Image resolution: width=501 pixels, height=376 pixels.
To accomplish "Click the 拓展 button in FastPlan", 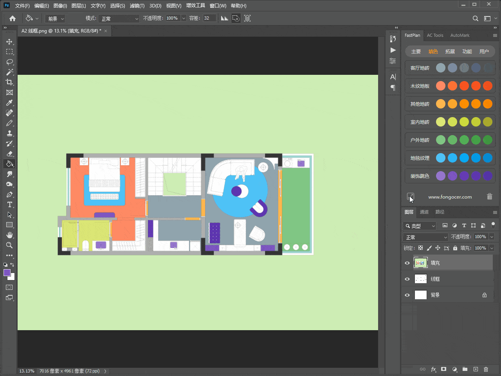I will point(450,51).
